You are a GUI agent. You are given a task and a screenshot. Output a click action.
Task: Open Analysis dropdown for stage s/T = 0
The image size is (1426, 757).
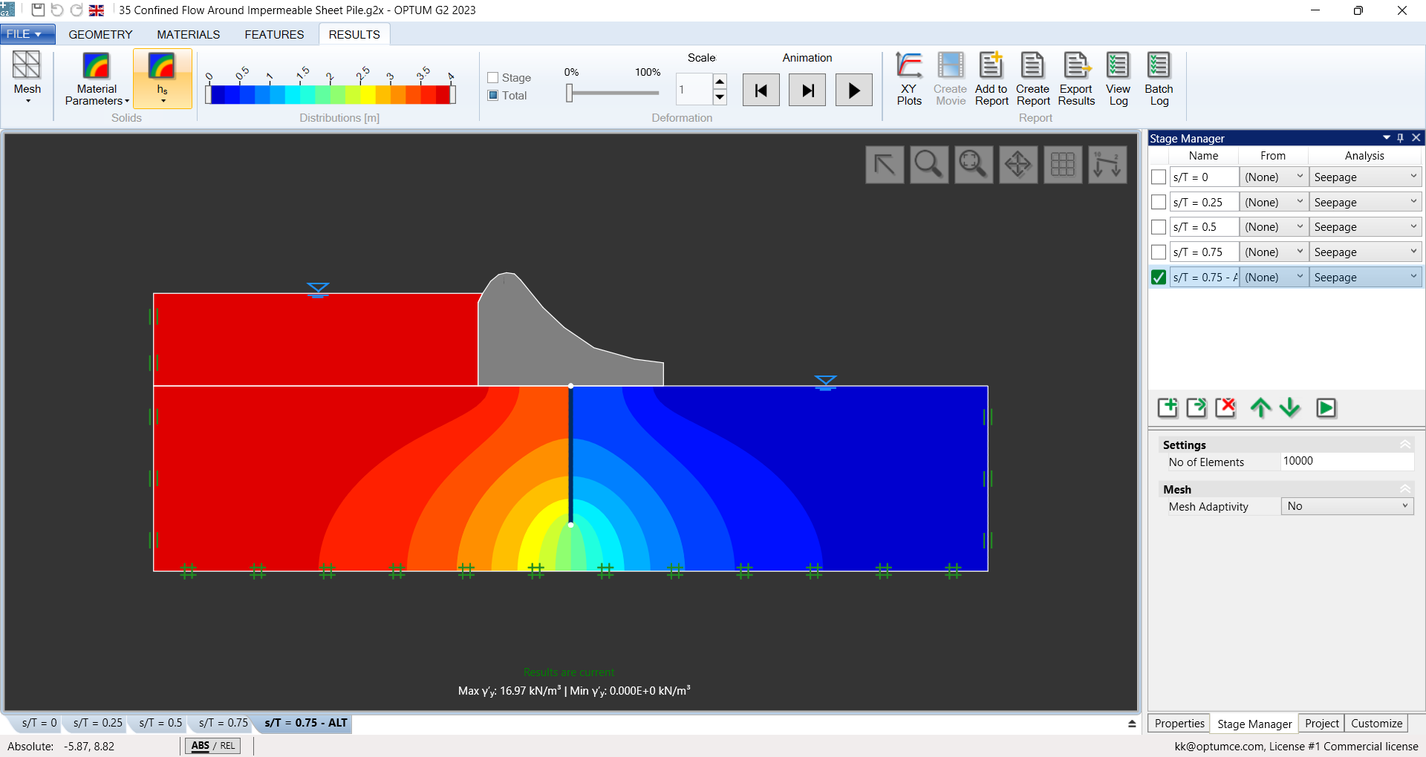pos(1365,177)
